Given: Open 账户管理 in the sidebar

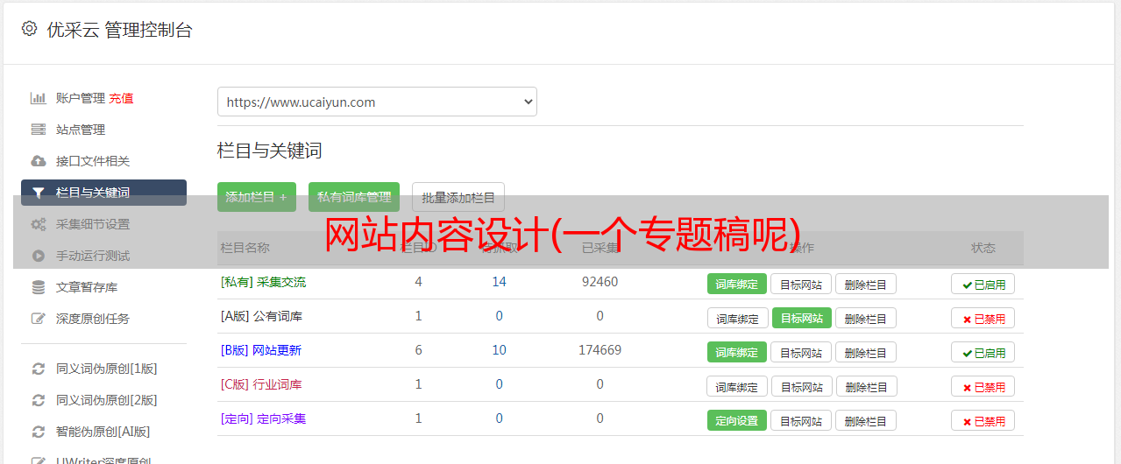Looking at the screenshot, I should pos(81,98).
